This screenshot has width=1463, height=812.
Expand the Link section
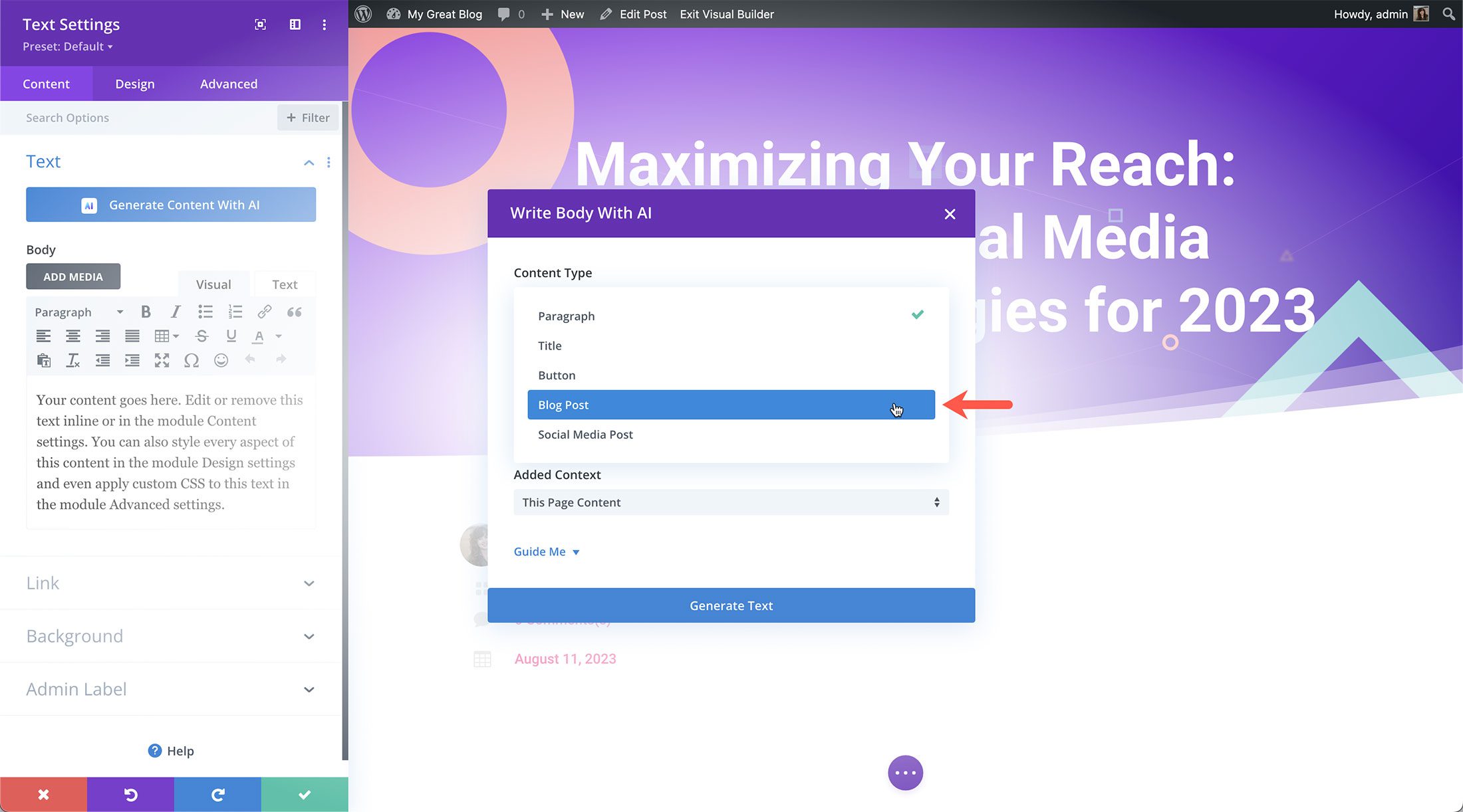tap(170, 582)
